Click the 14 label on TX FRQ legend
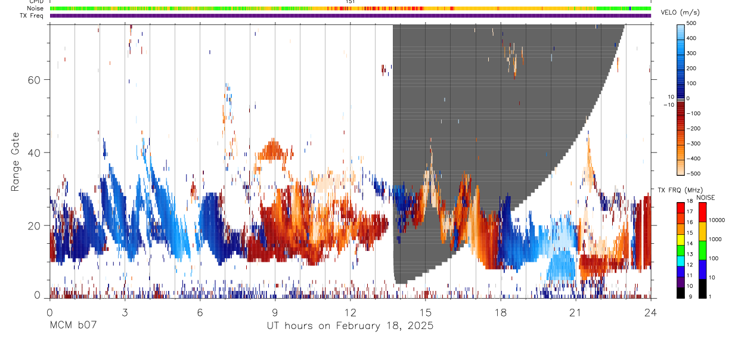 click(688, 244)
